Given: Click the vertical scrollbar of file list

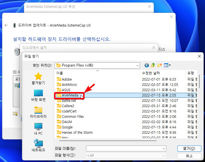Looking at the screenshot, I should point(199,81).
